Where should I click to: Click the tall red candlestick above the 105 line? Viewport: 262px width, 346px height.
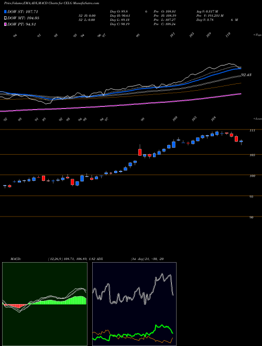click(140, 151)
